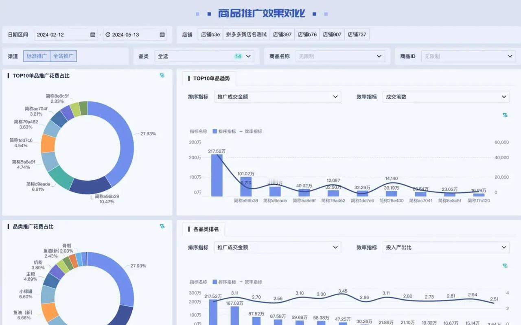Click the 简称d9eade 6.61% donut slice
521x325 pixels.
[x=60, y=177]
